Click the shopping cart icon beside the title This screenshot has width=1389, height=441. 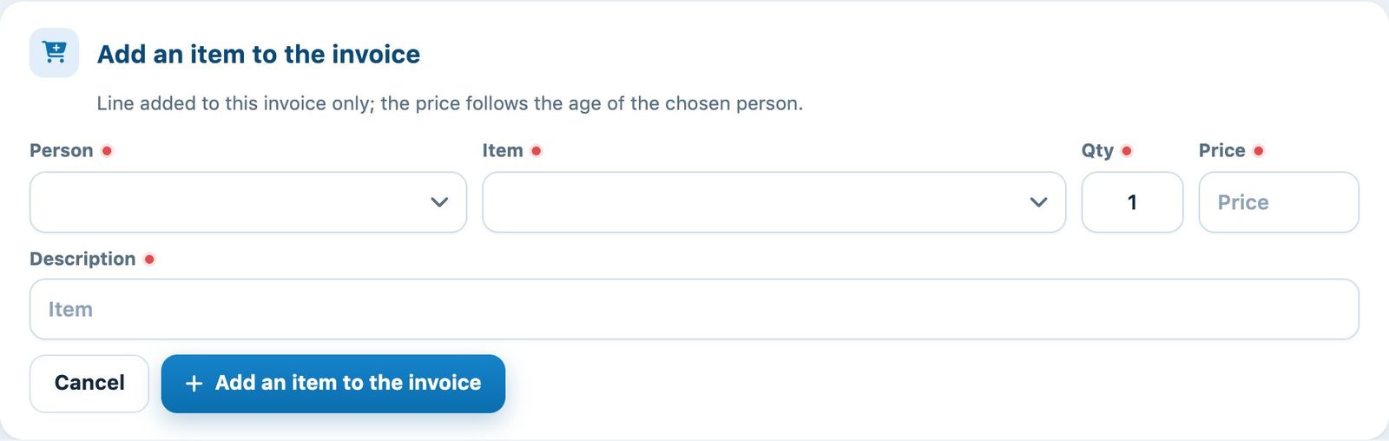click(x=54, y=53)
